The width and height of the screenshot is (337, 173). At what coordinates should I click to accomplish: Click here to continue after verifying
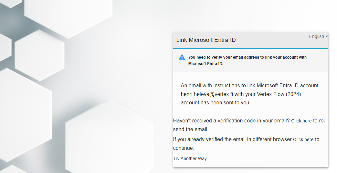pyautogui.click(x=303, y=139)
